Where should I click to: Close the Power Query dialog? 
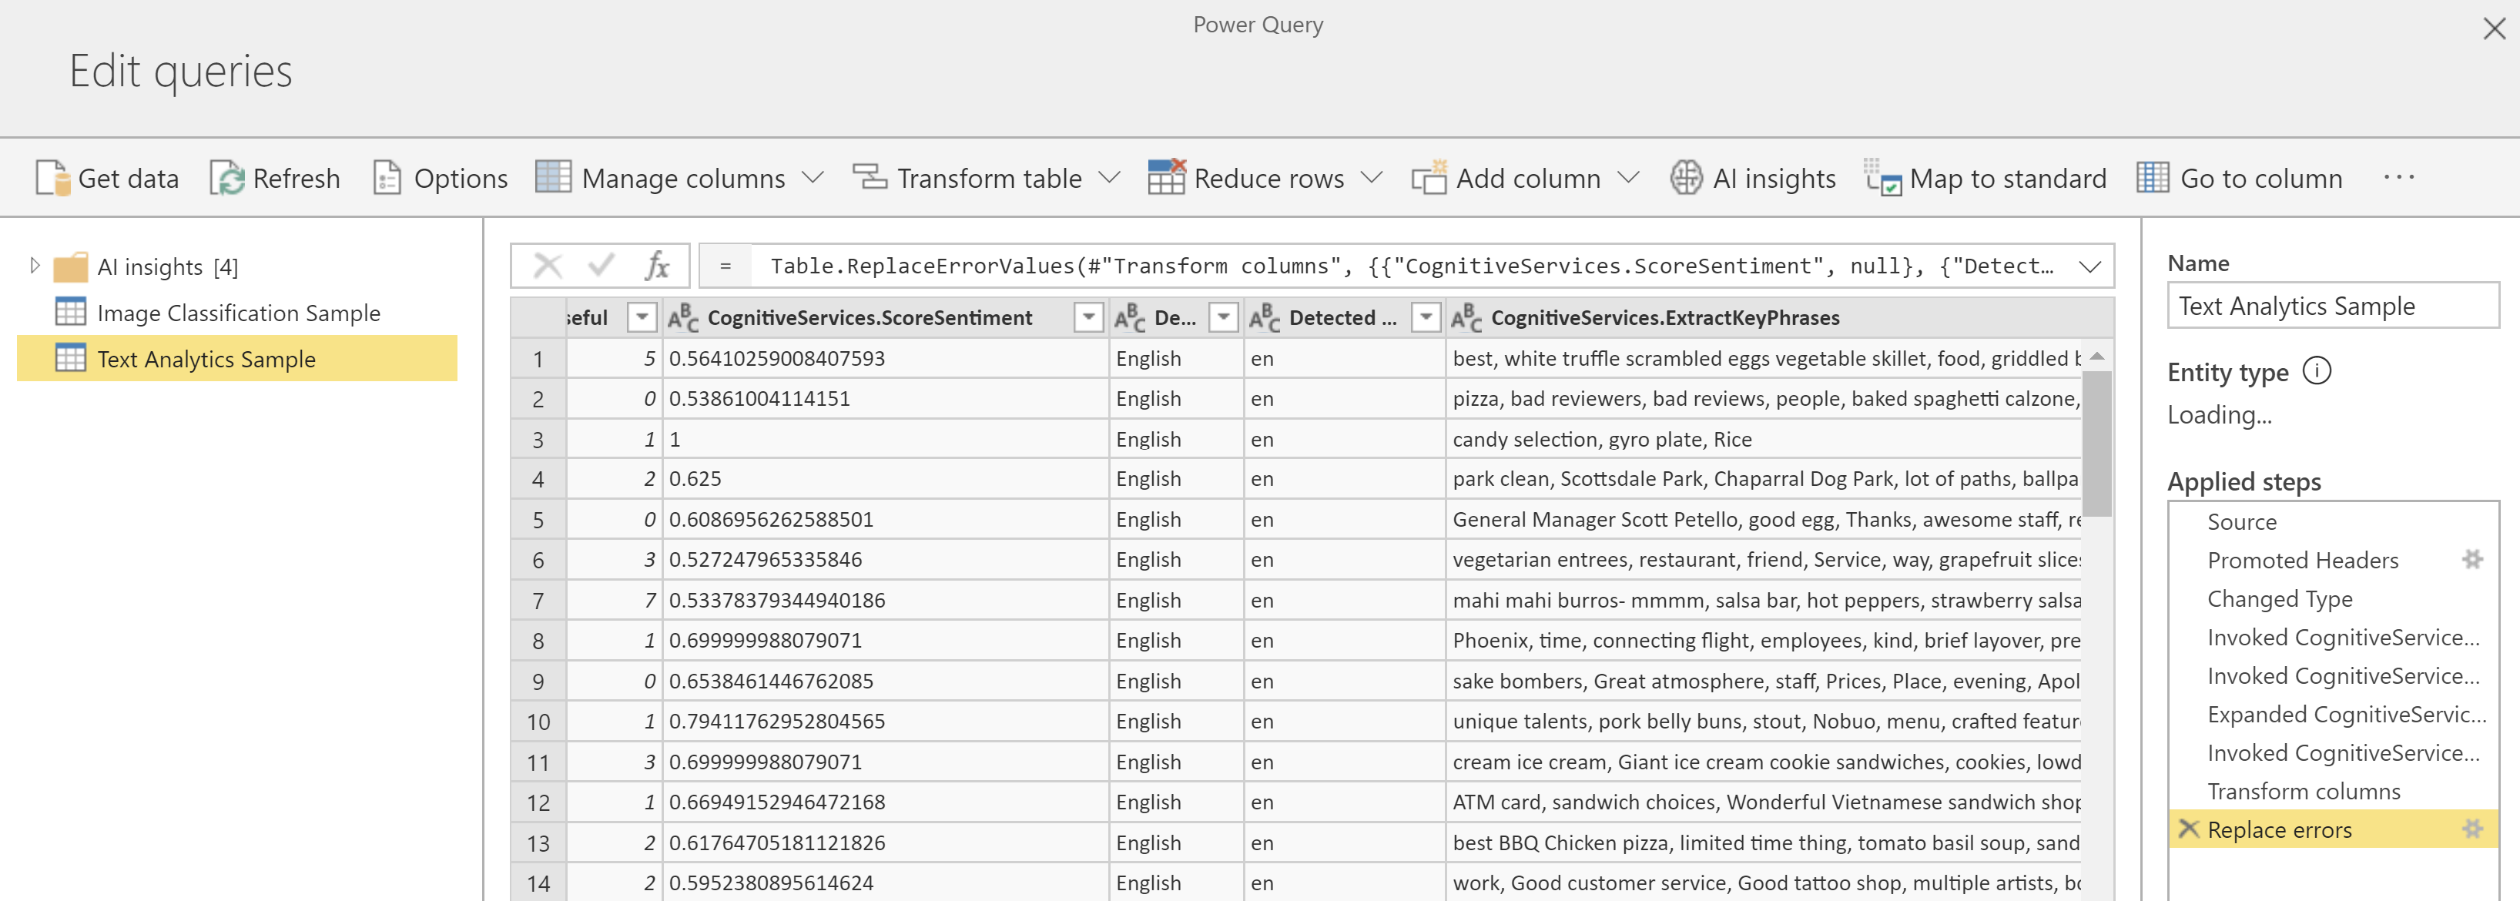click(2494, 28)
